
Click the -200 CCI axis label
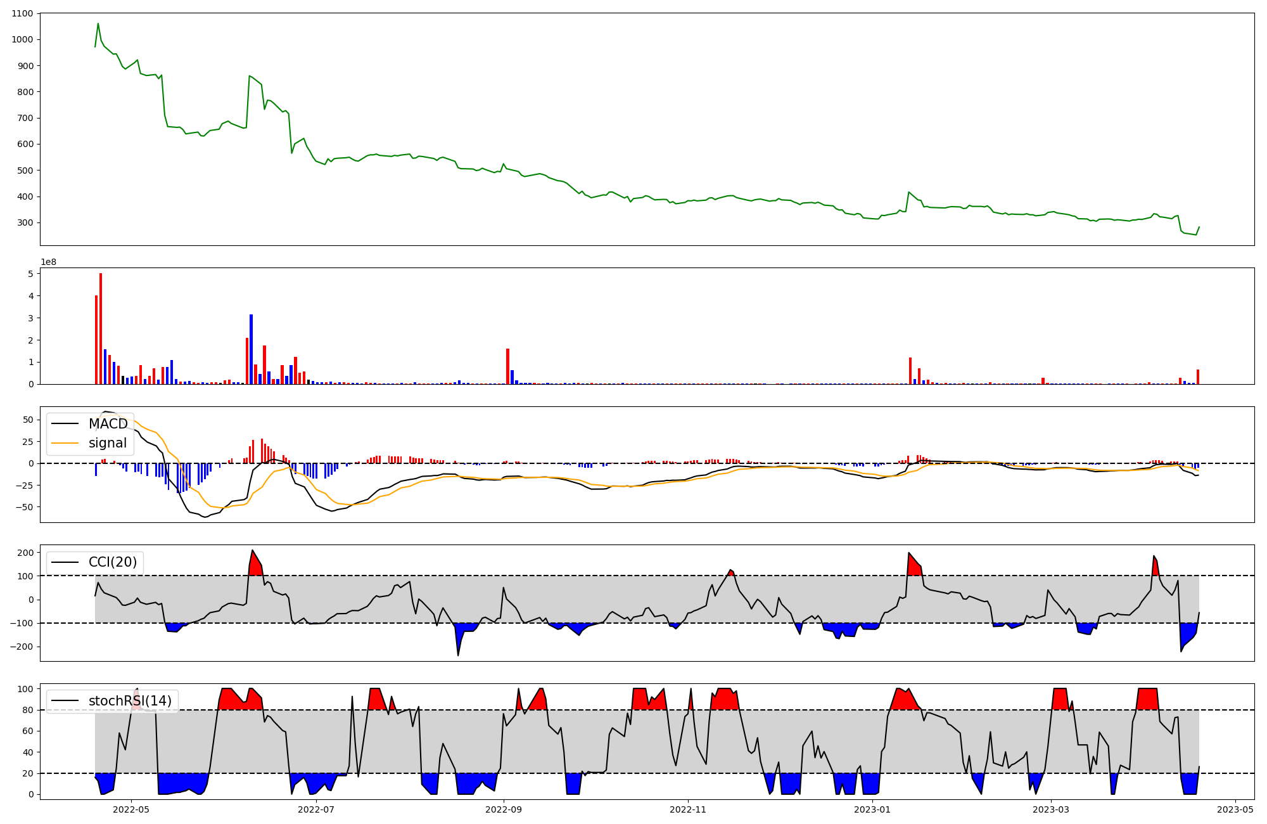click(22, 647)
